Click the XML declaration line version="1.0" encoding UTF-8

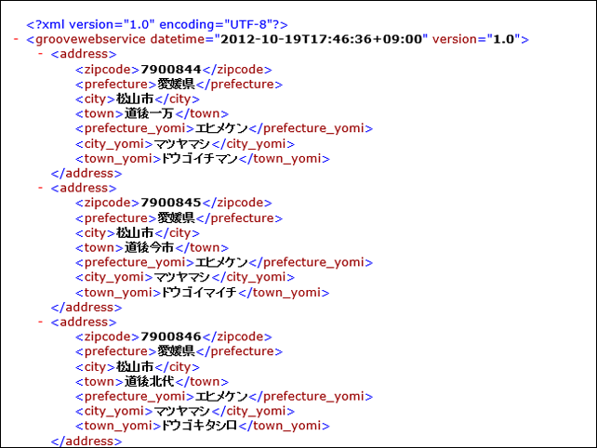[x=157, y=25]
